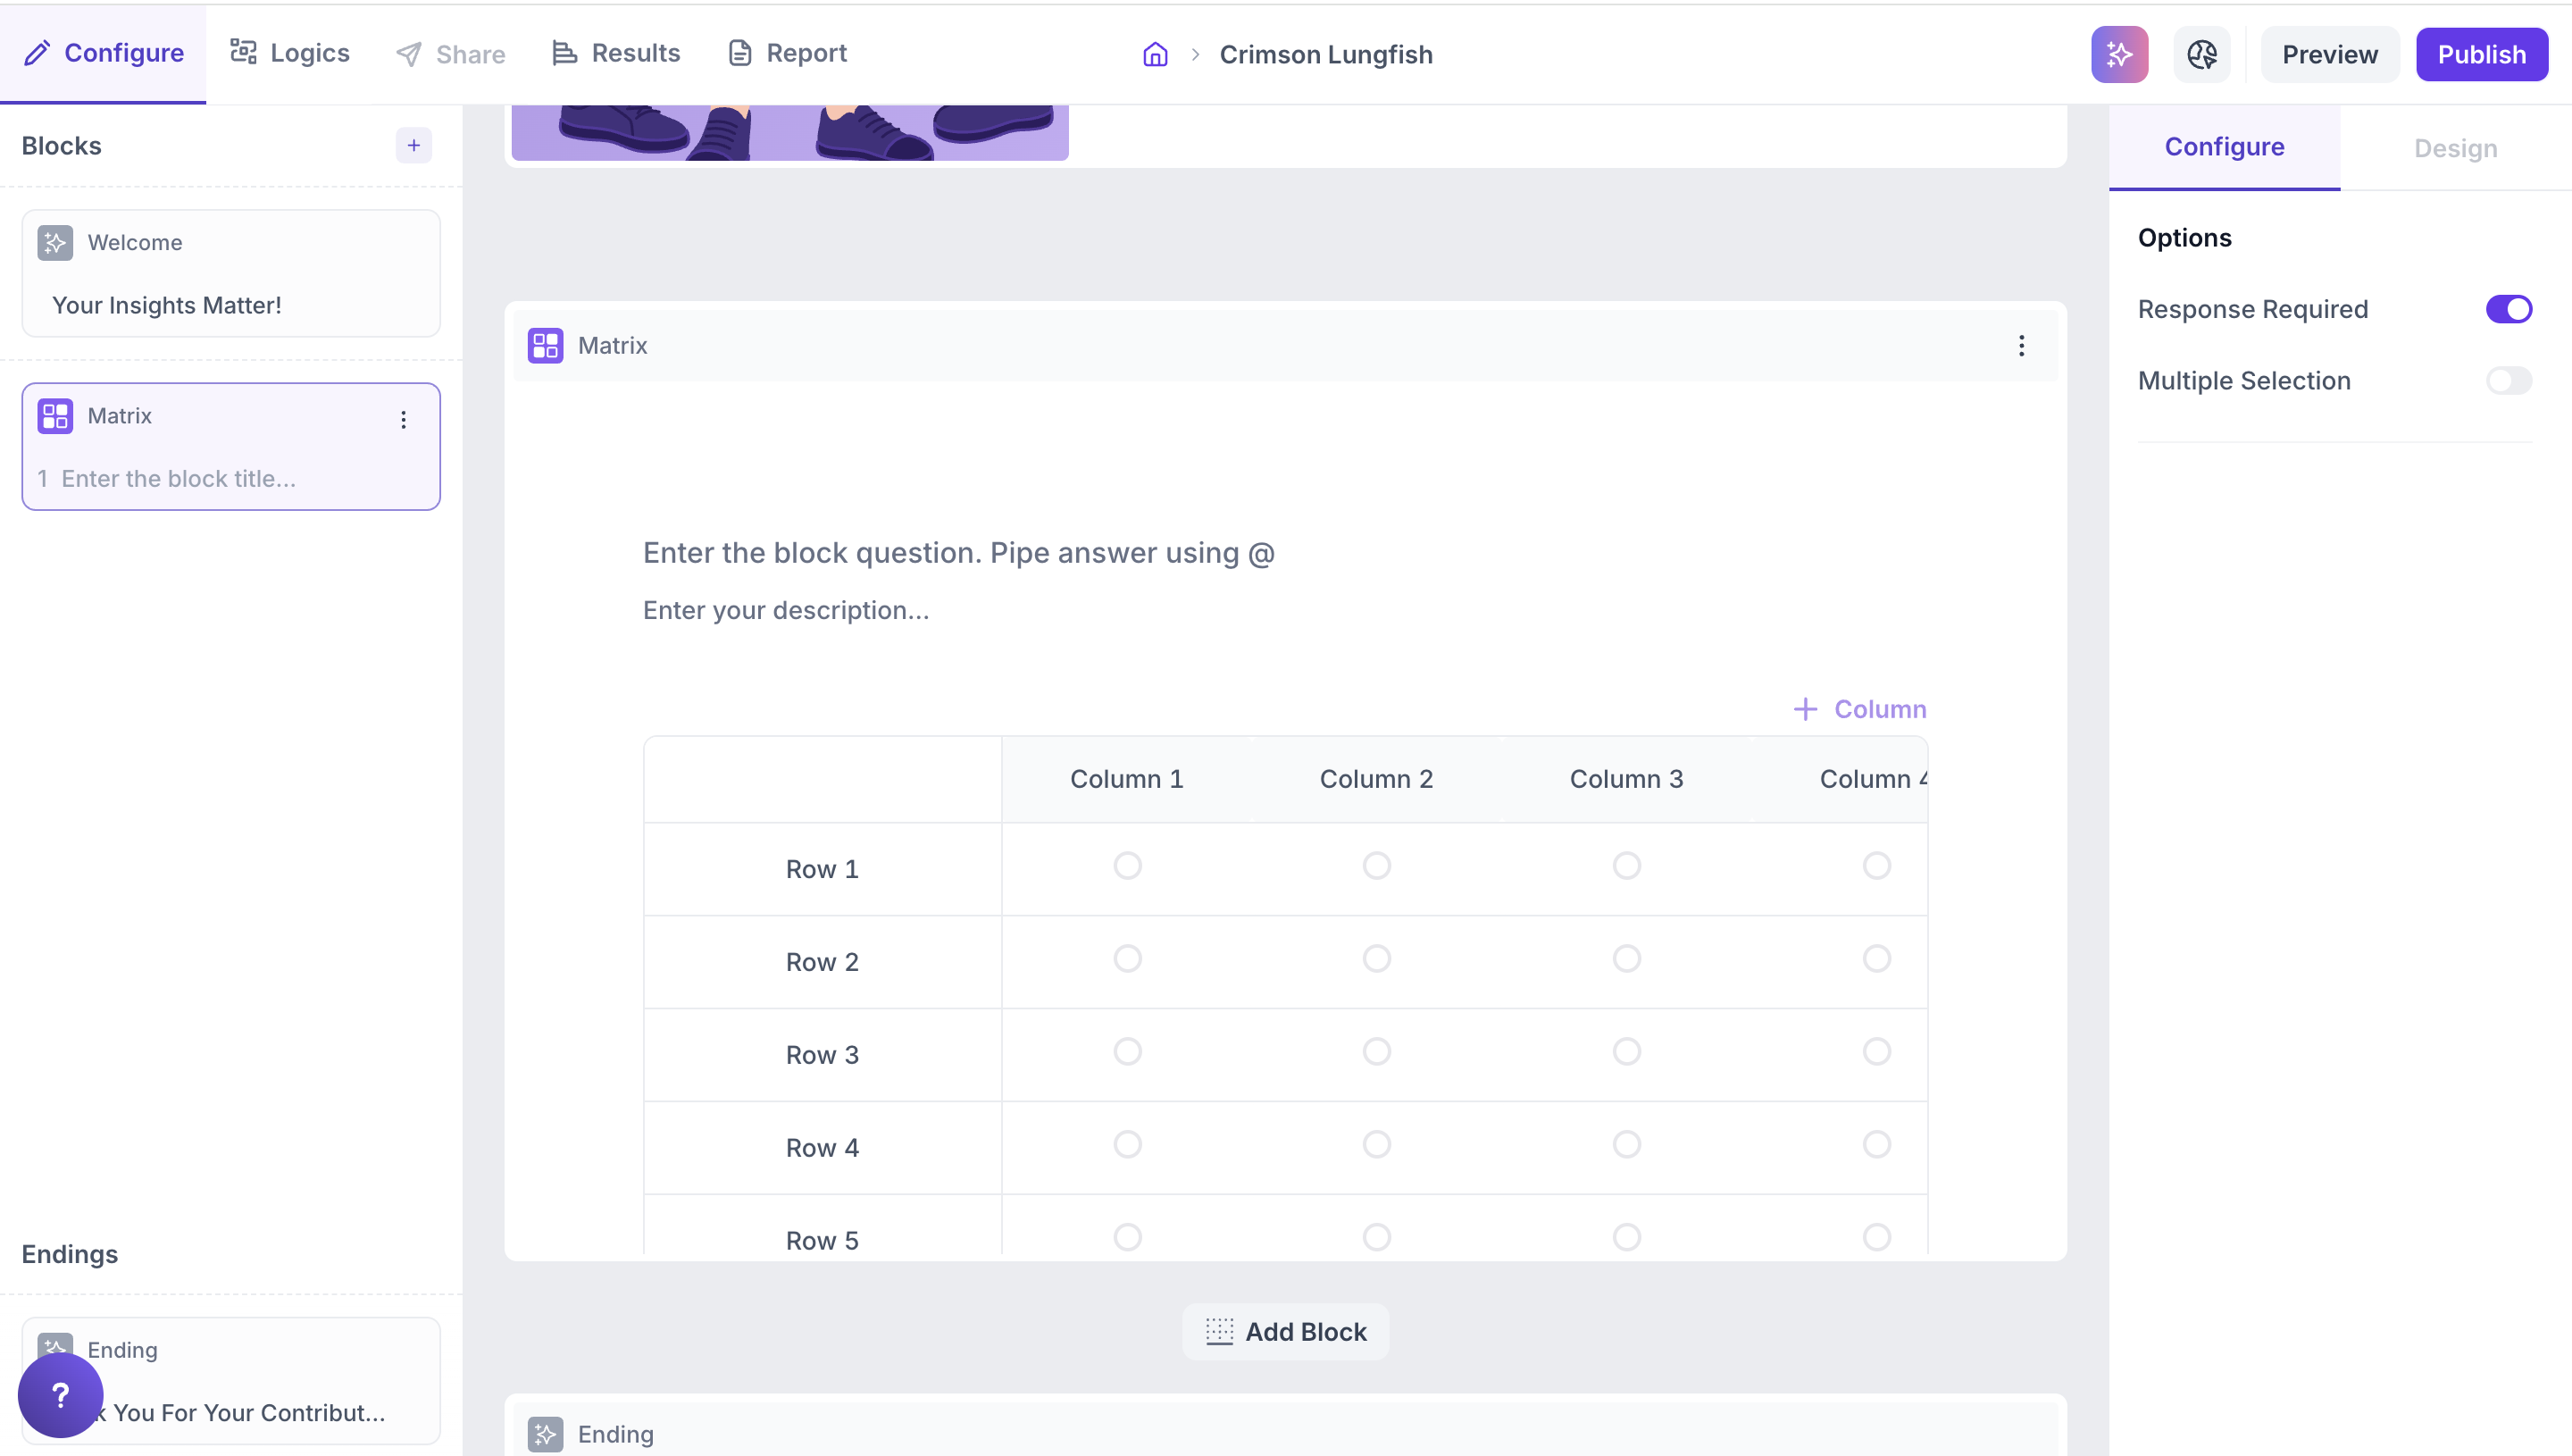This screenshot has height=1456, width=2572.
Task: Select Row 2 Column 3 radio button
Action: pyautogui.click(x=1626, y=958)
